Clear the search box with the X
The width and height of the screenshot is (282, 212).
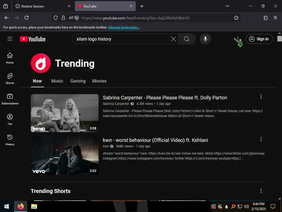click(173, 39)
